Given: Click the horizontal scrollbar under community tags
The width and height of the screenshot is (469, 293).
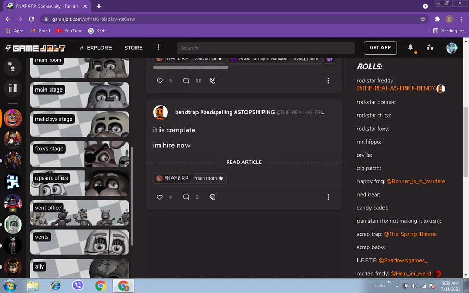Looking at the screenshot, I should [191, 68].
